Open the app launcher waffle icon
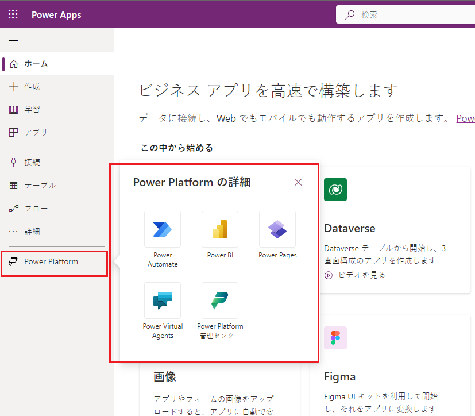The image size is (475, 416). click(x=13, y=14)
